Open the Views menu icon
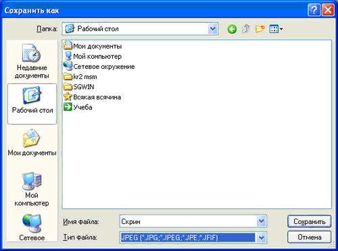 [276, 29]
